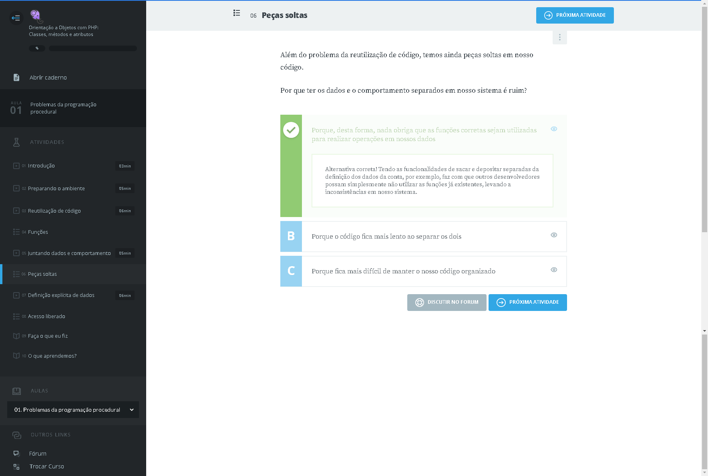Reveal explanation for alternative B eye icon

554,235
